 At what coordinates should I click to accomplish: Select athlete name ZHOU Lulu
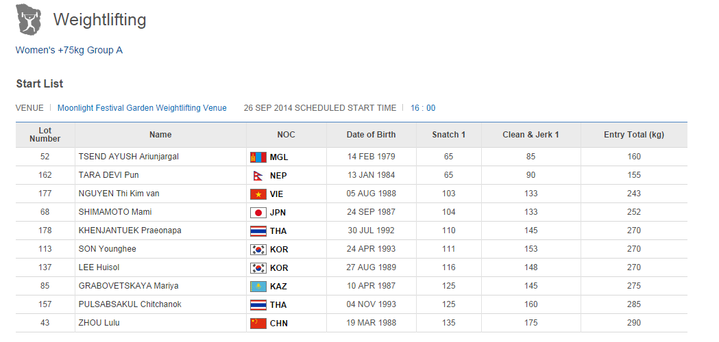tap(99, 323)
